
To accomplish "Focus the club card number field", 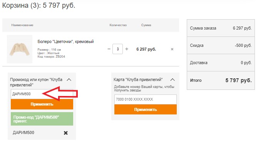I will [x=146, y=99].
